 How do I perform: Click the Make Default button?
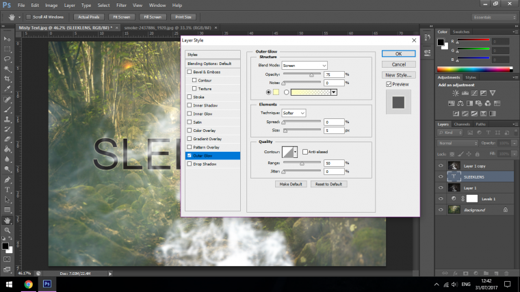pyautogui.click(x=291, y=184)
